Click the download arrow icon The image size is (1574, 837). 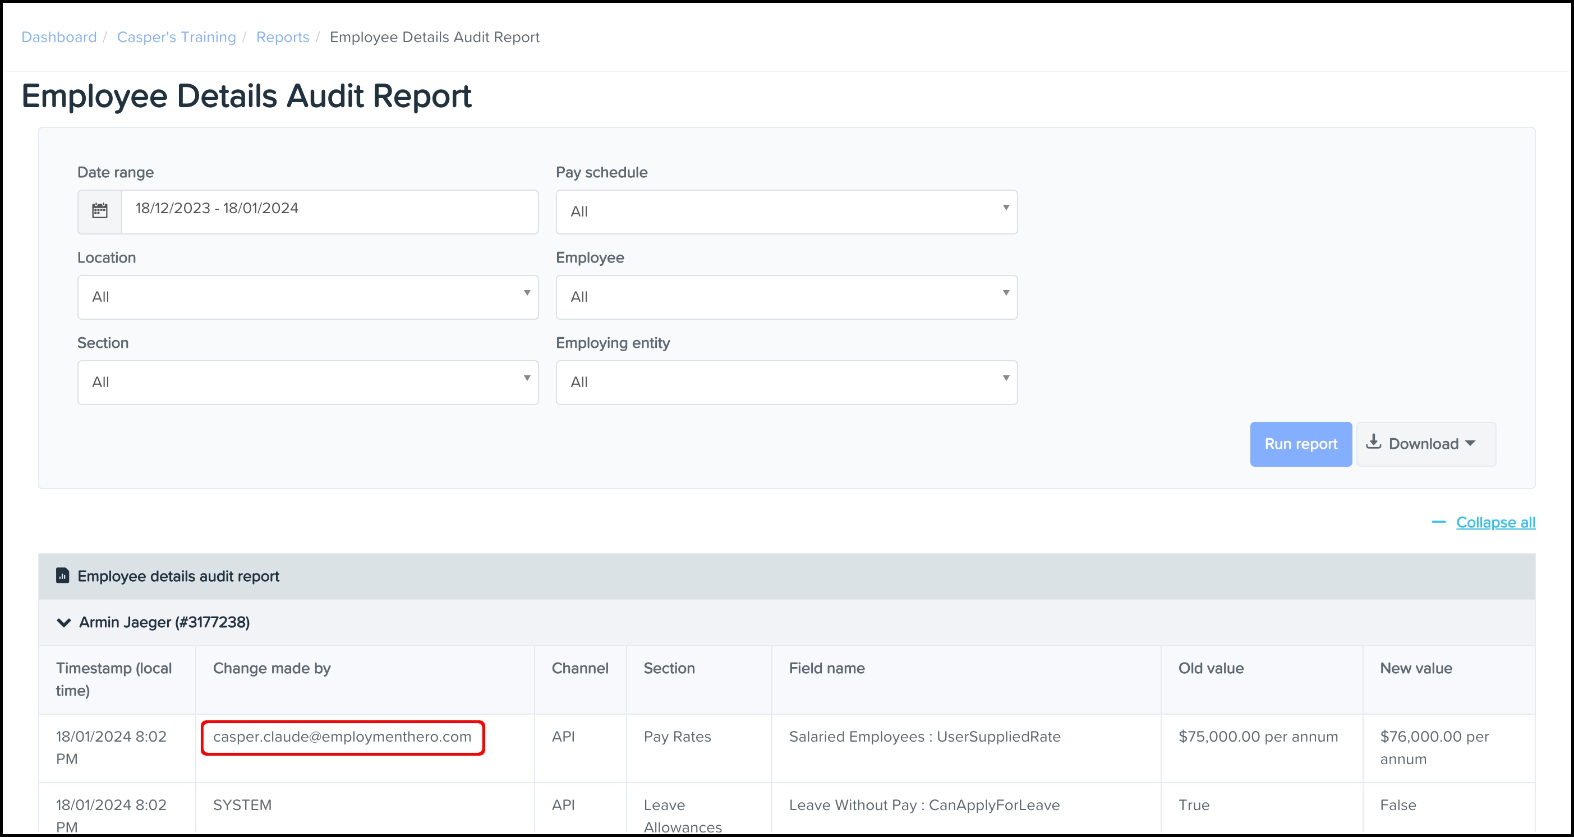[x=1374, y=442]
